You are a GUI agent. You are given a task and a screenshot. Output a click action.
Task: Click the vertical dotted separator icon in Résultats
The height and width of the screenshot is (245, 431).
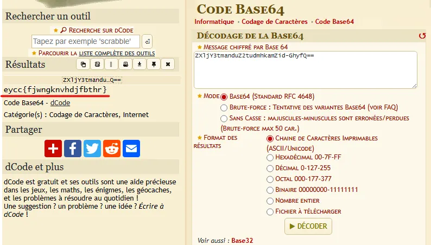[x=111, y=64]
